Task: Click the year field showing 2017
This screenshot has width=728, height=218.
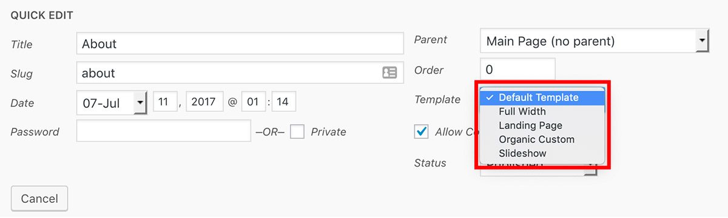Action: point(205,102)
